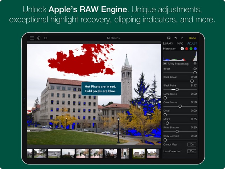The width and height of the screenshot is (225, 169).
Task: Select the red histogram channel
Action: [187, 49]
